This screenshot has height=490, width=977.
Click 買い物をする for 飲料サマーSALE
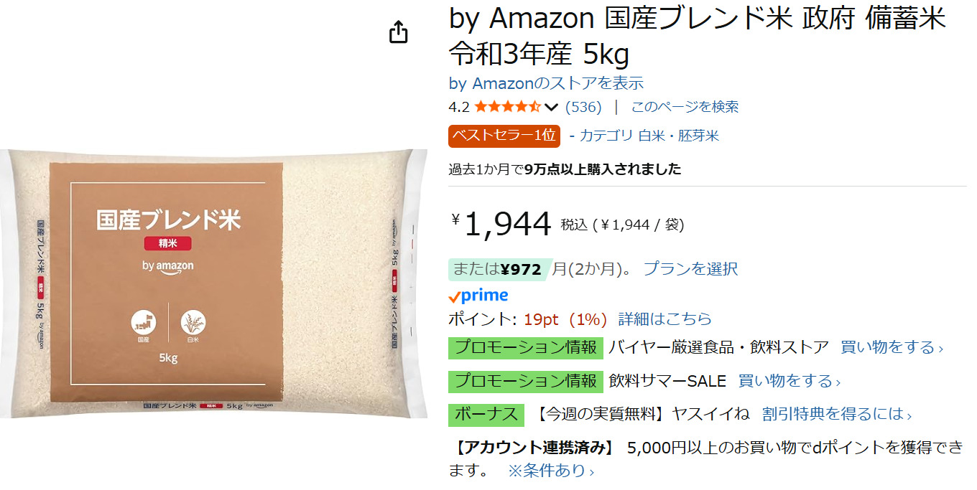pos(789,381)
